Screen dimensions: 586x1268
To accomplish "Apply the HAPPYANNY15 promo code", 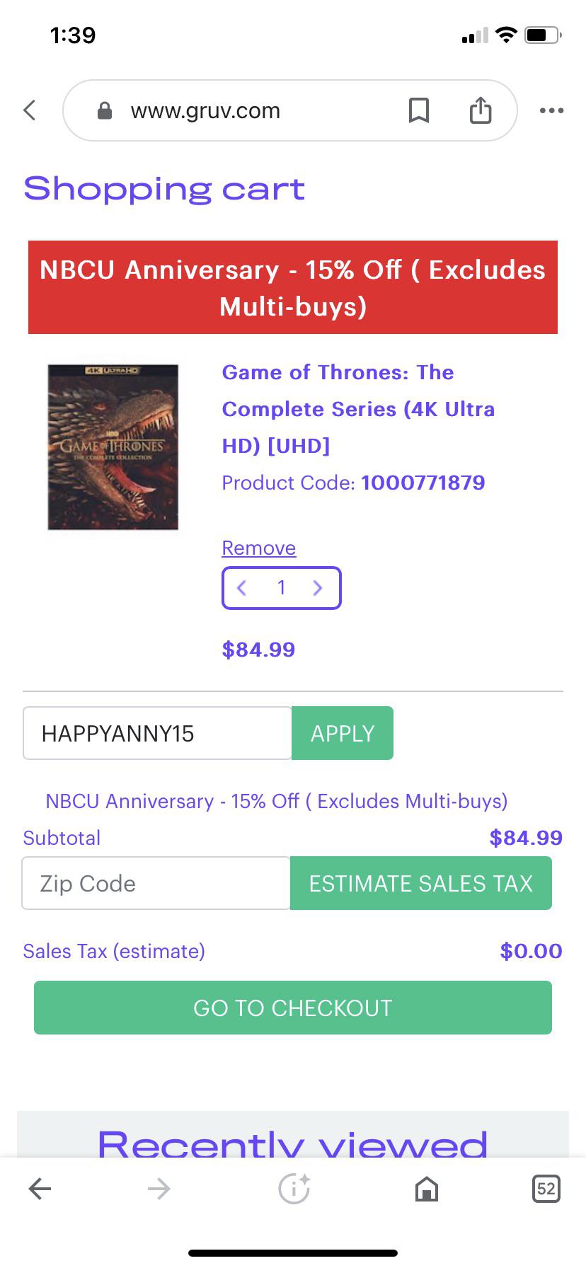I will pyautogui.click(x=342, y=733).
